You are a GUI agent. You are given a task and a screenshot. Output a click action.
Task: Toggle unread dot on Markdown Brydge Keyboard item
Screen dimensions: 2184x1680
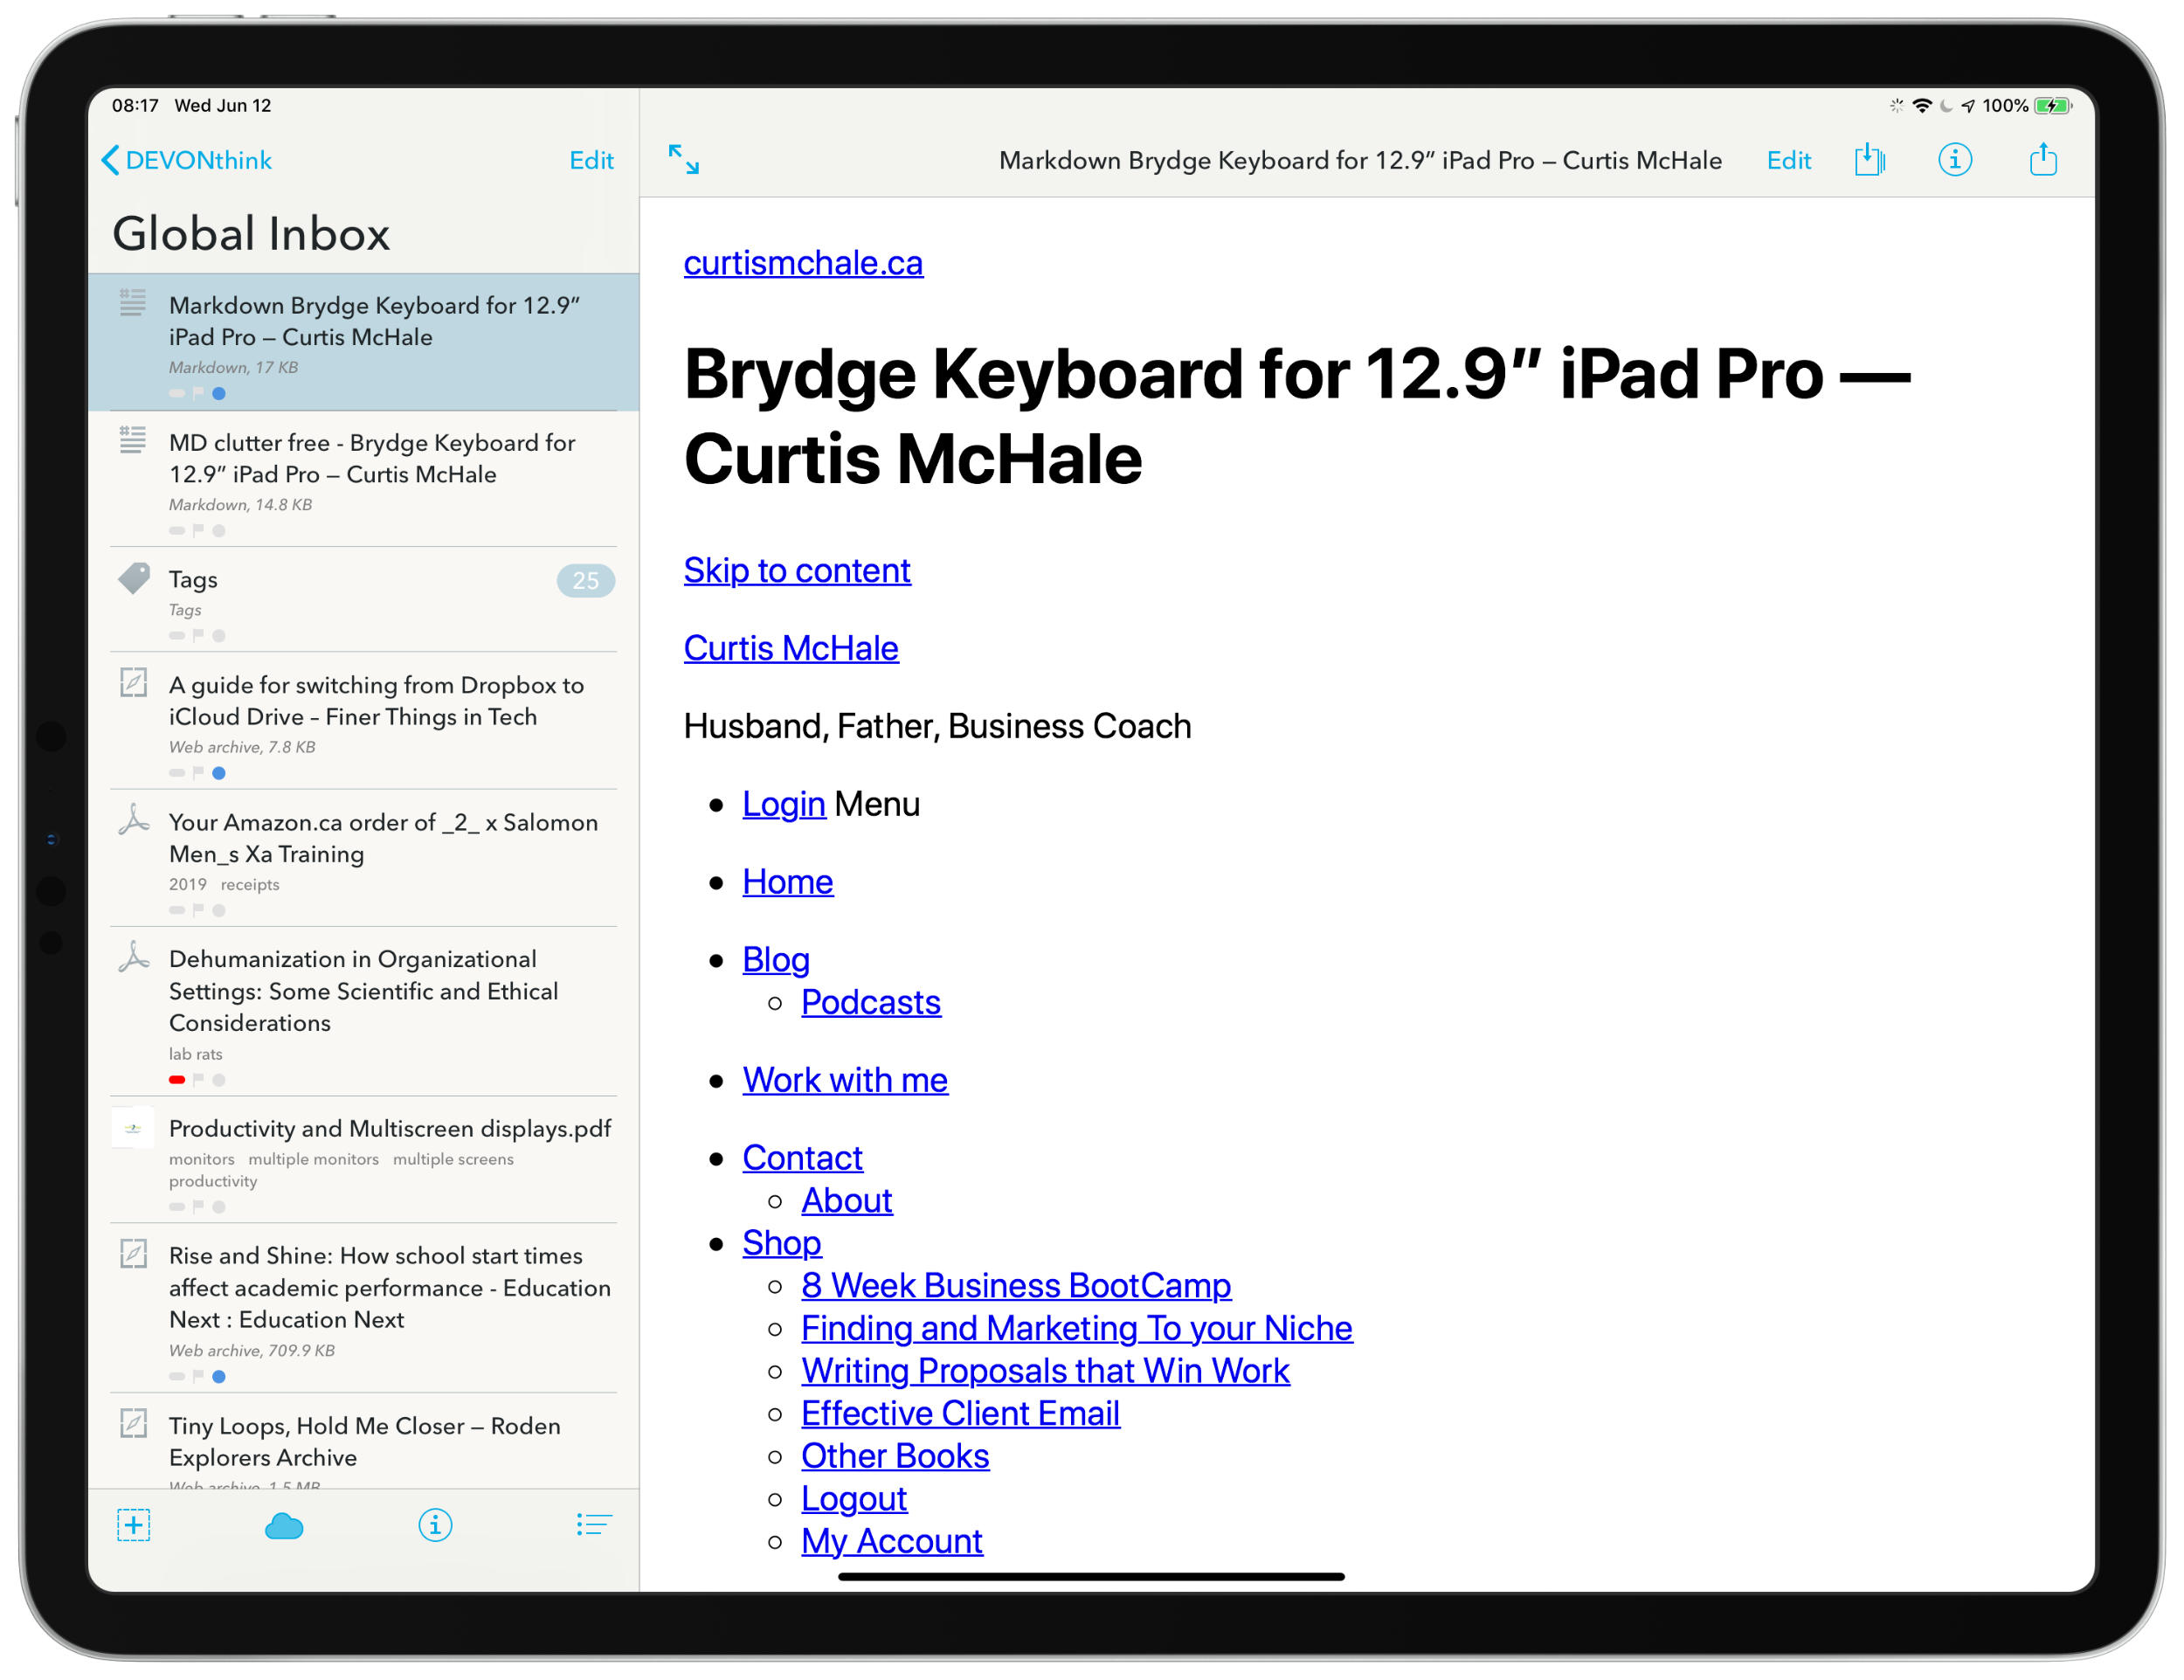point(219,394)
